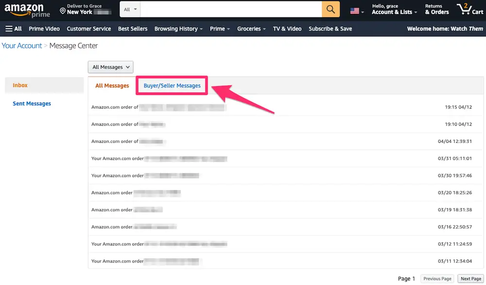Go to the Amazon Prime home logo
The height and width of the screenshot is (285, 486).
(x=27, y=11)
